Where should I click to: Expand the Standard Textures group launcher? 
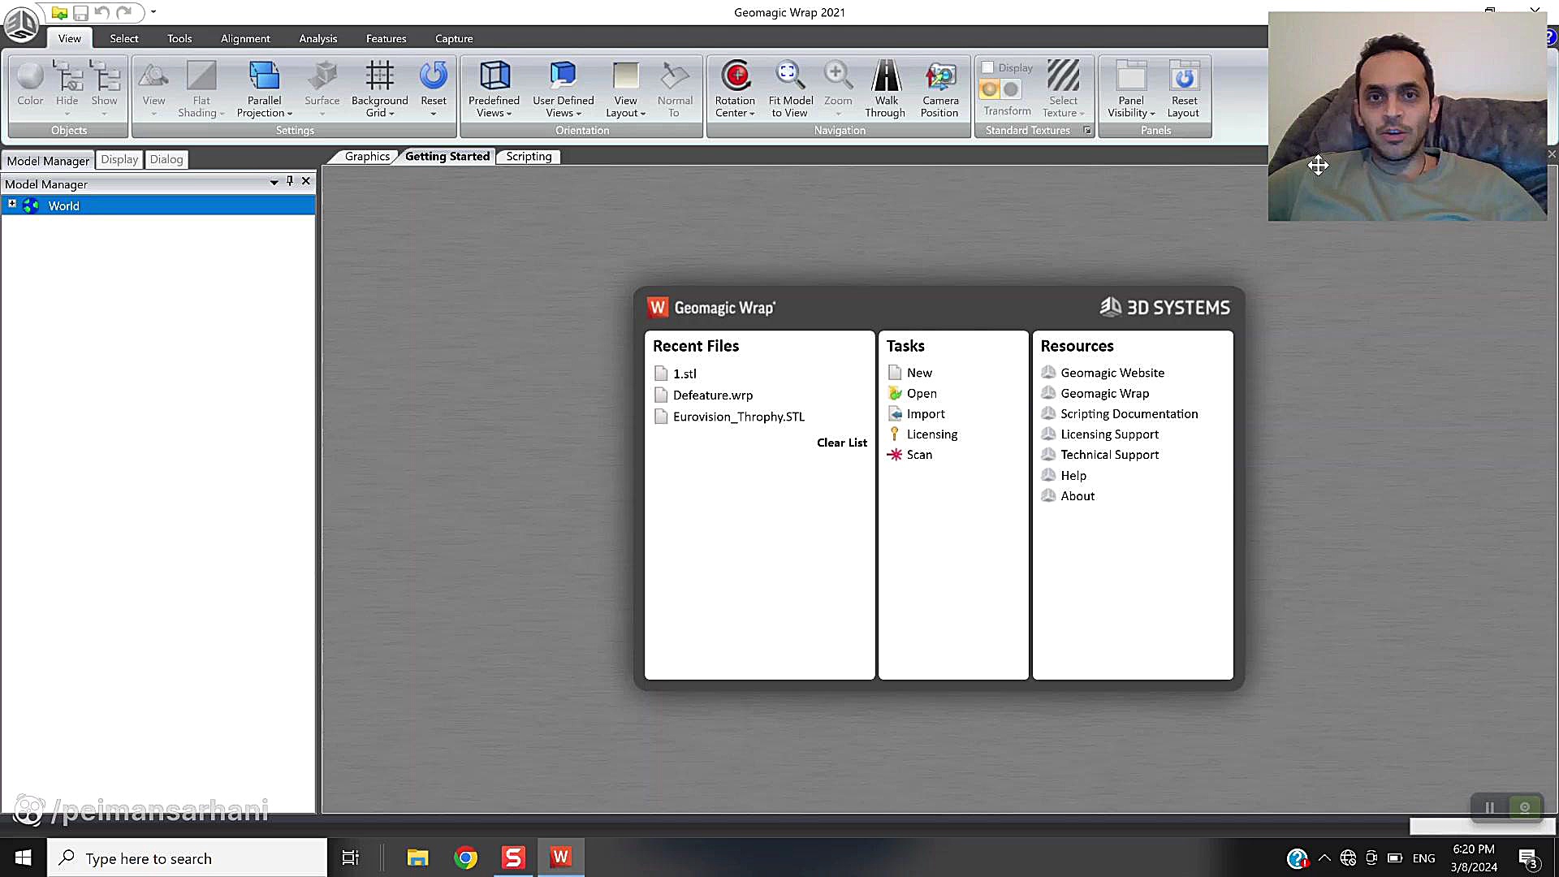(1087, 131)
